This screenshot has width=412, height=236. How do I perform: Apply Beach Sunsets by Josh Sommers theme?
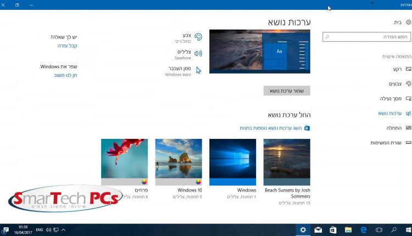coord(287,162)
